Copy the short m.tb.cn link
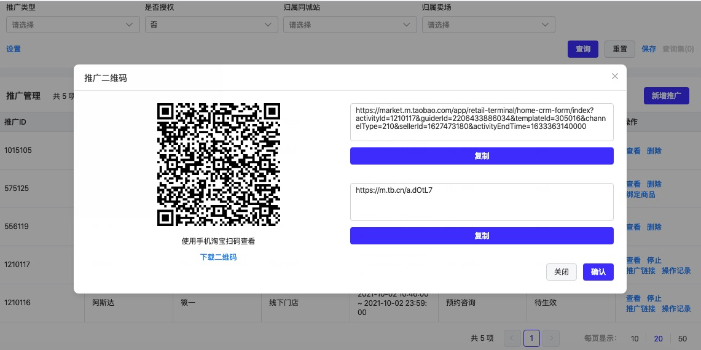 click(x=482, y=236)
